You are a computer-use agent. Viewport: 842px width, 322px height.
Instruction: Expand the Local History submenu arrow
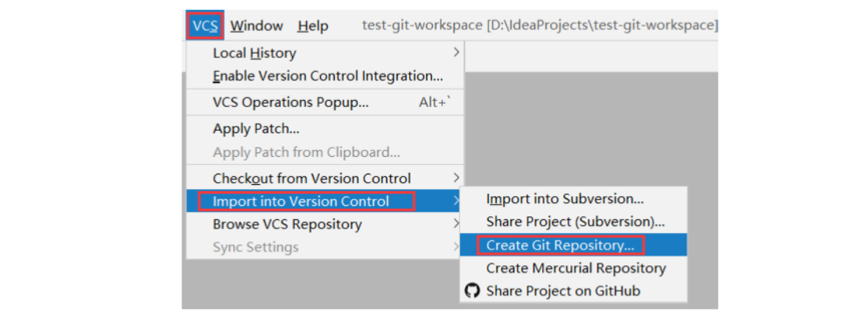[456, 52]
